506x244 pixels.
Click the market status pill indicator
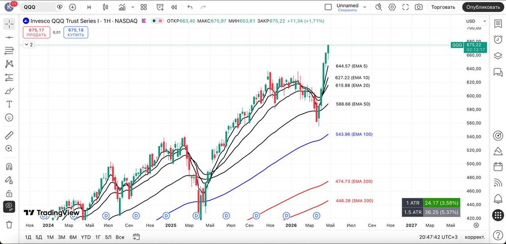click(x=158, y=21)
